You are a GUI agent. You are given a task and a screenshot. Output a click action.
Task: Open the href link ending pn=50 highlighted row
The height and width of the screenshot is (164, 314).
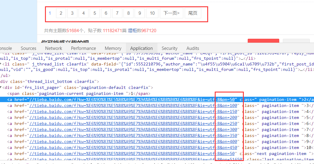[x=132, y=100]
